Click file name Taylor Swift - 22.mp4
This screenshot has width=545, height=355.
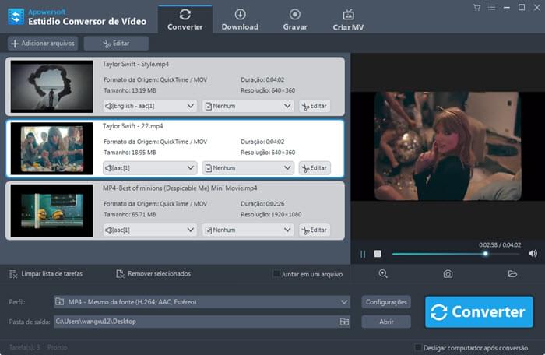pyautogui.click(x=133, y=126)
